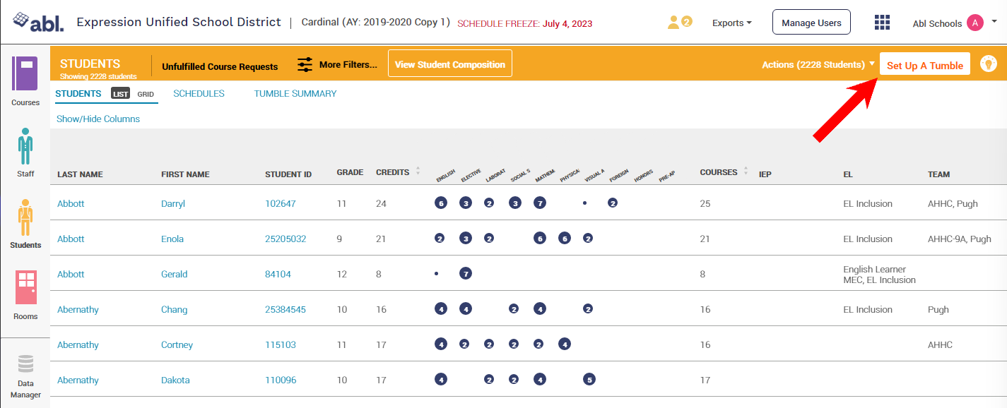The width and height of the screenshot is (1007, 408).
Task: Open Actions (2228 Students) dropdown
Action: (818, 64)
